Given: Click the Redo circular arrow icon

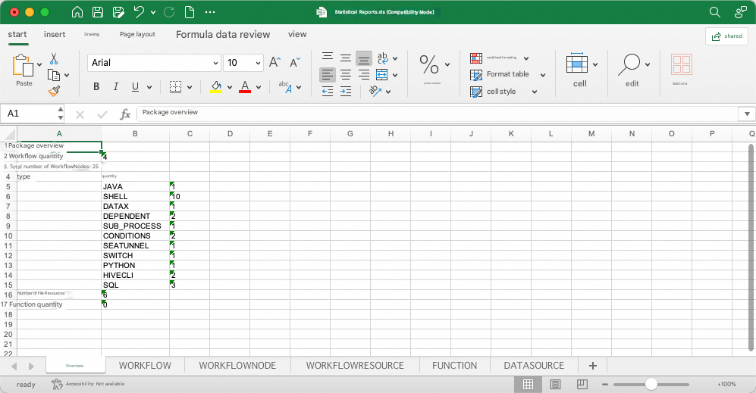Looking at the screenshot, I should 169,12.
